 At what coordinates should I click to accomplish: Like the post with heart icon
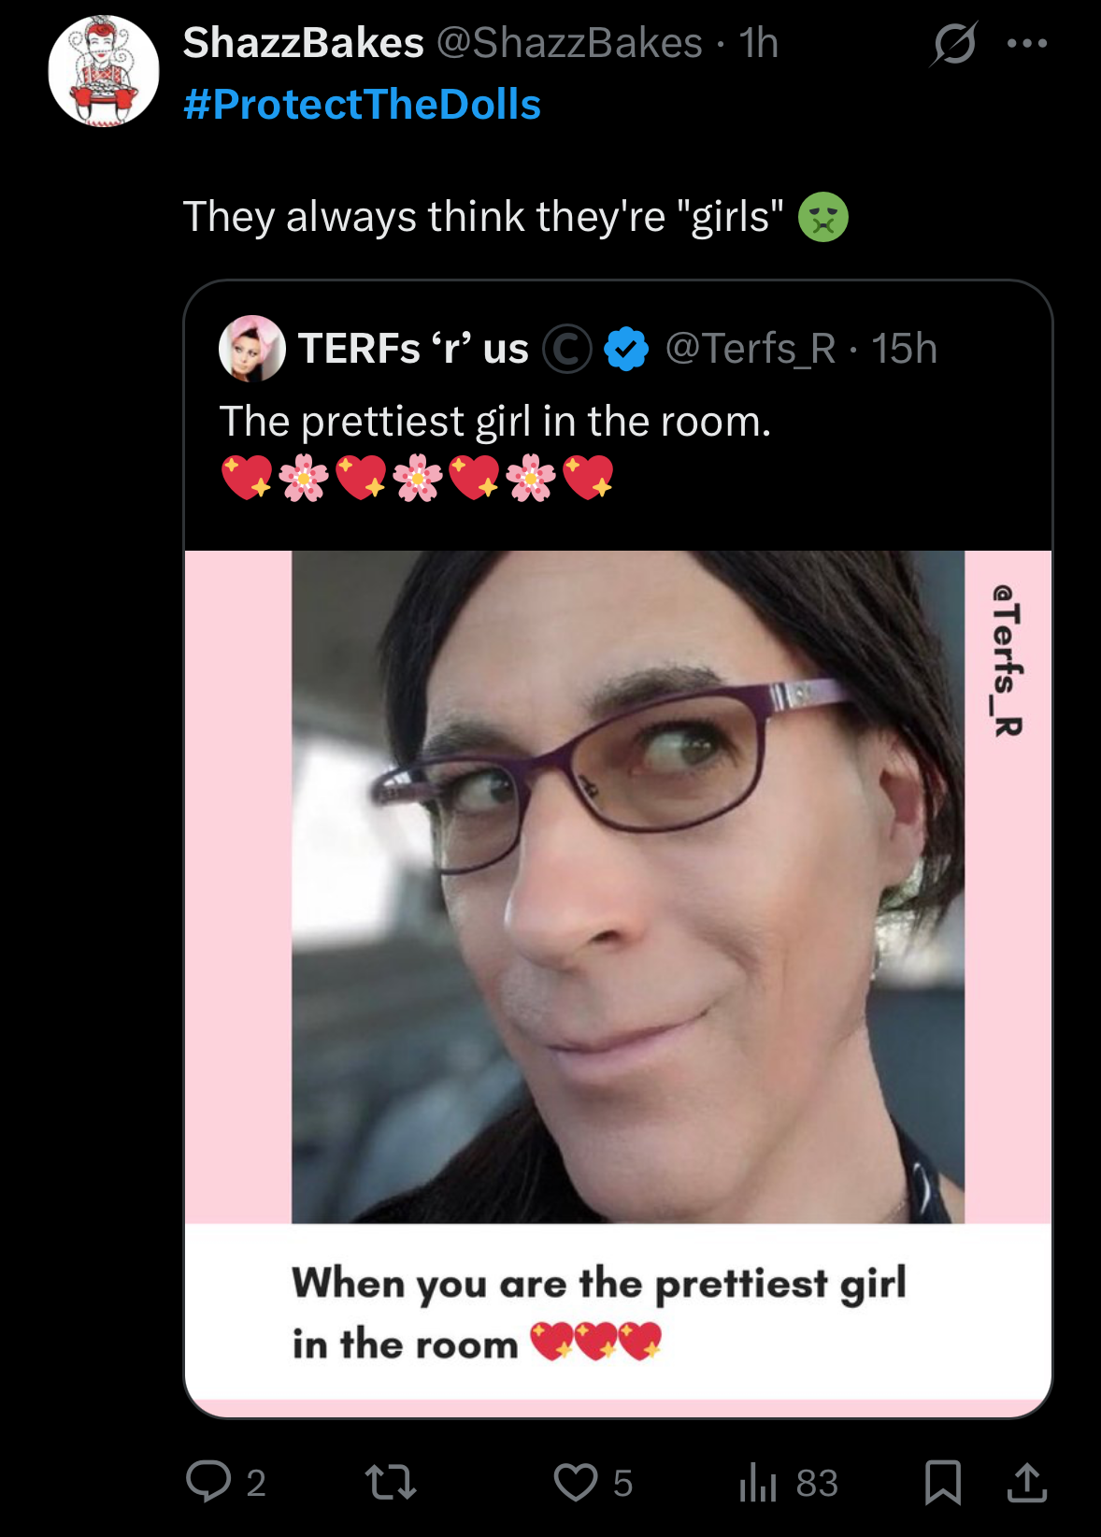[x=575, y=1483]
